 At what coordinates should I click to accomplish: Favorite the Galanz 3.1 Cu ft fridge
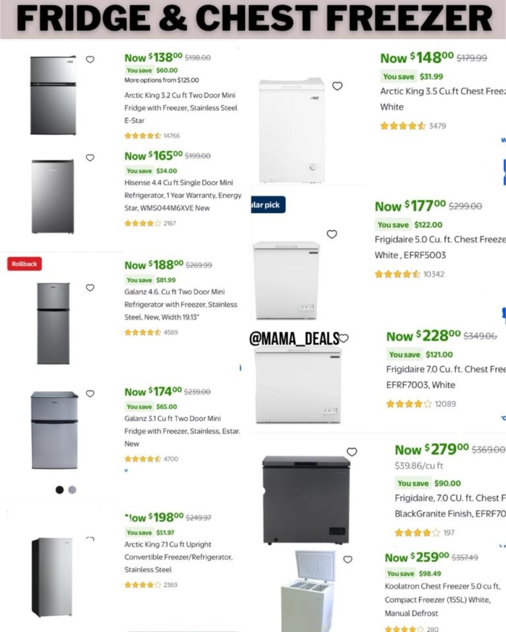(90, 394)
